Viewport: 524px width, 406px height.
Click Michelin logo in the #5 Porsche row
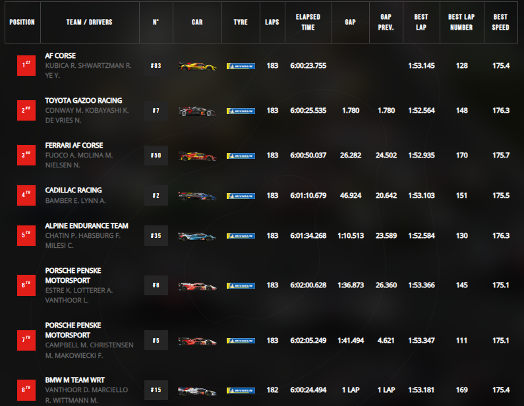pyautogui.click(x=241, y=341)
